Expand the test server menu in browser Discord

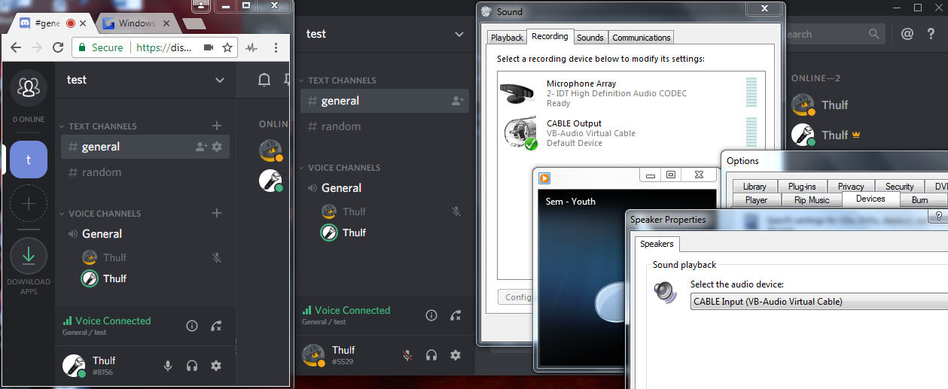pyautogui.click(x=220, y=80)
